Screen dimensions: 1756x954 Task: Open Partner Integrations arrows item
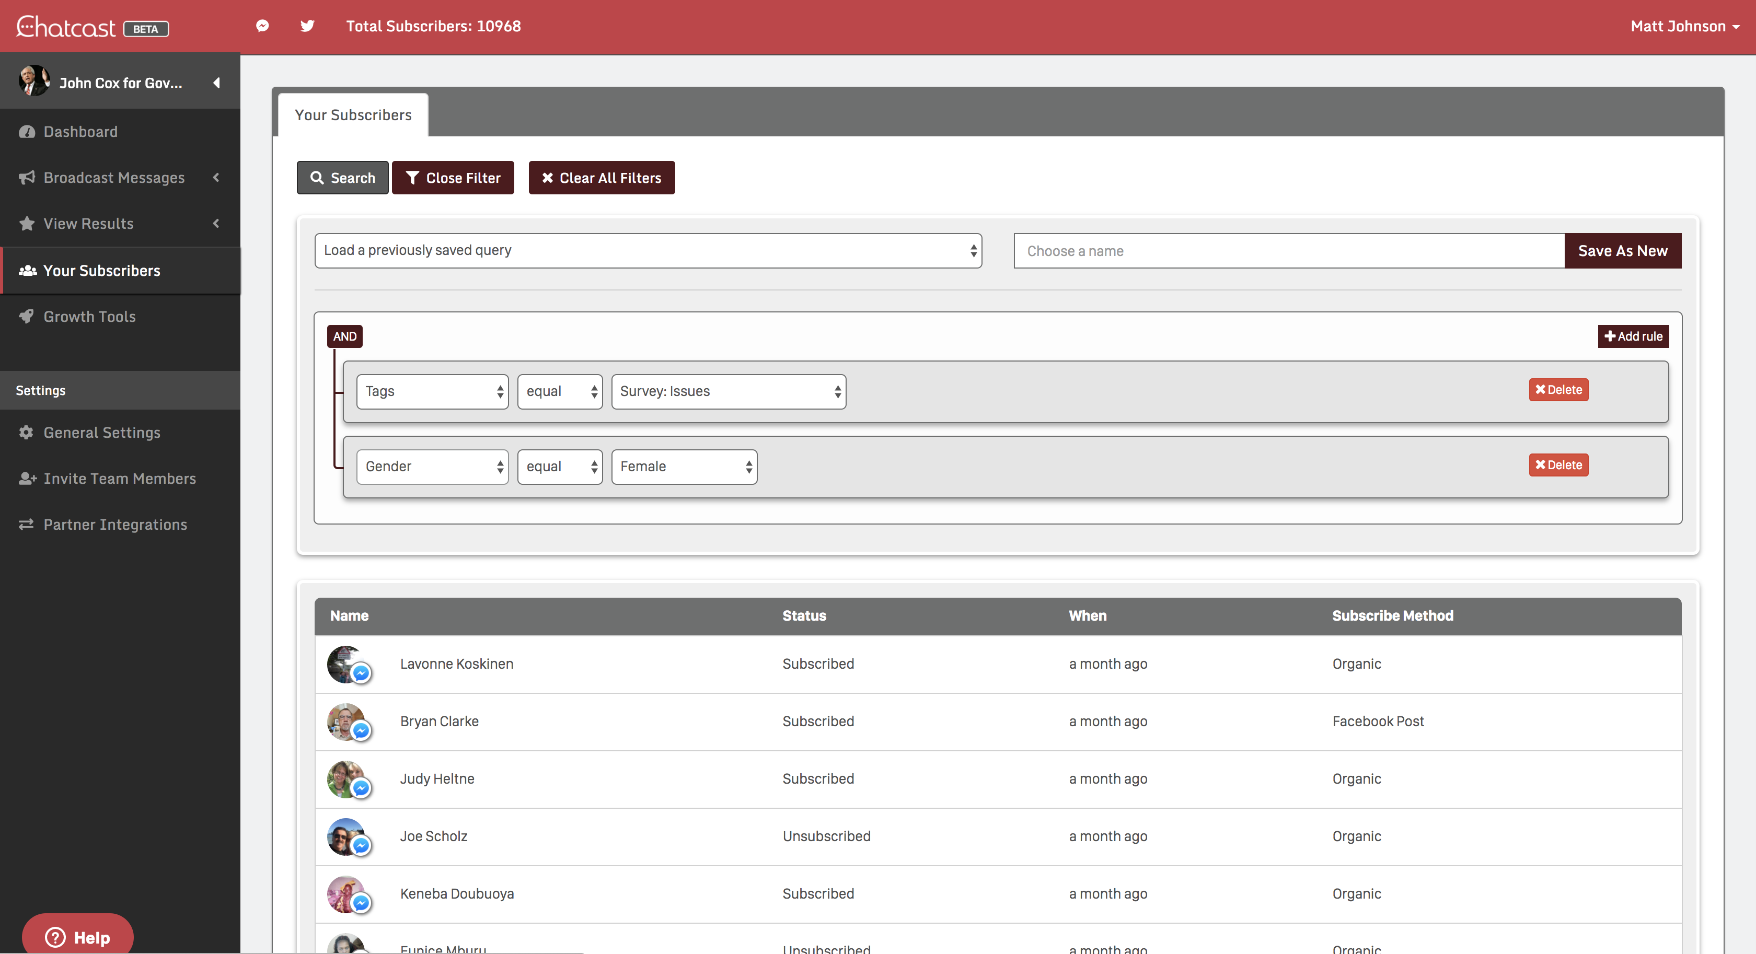point(114,525)
